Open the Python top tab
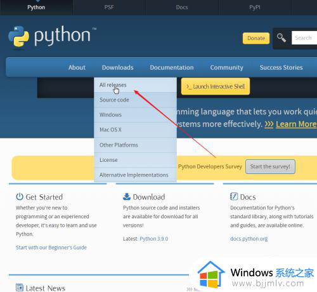The height and width of the screenshot is (292, 317). 36,8
